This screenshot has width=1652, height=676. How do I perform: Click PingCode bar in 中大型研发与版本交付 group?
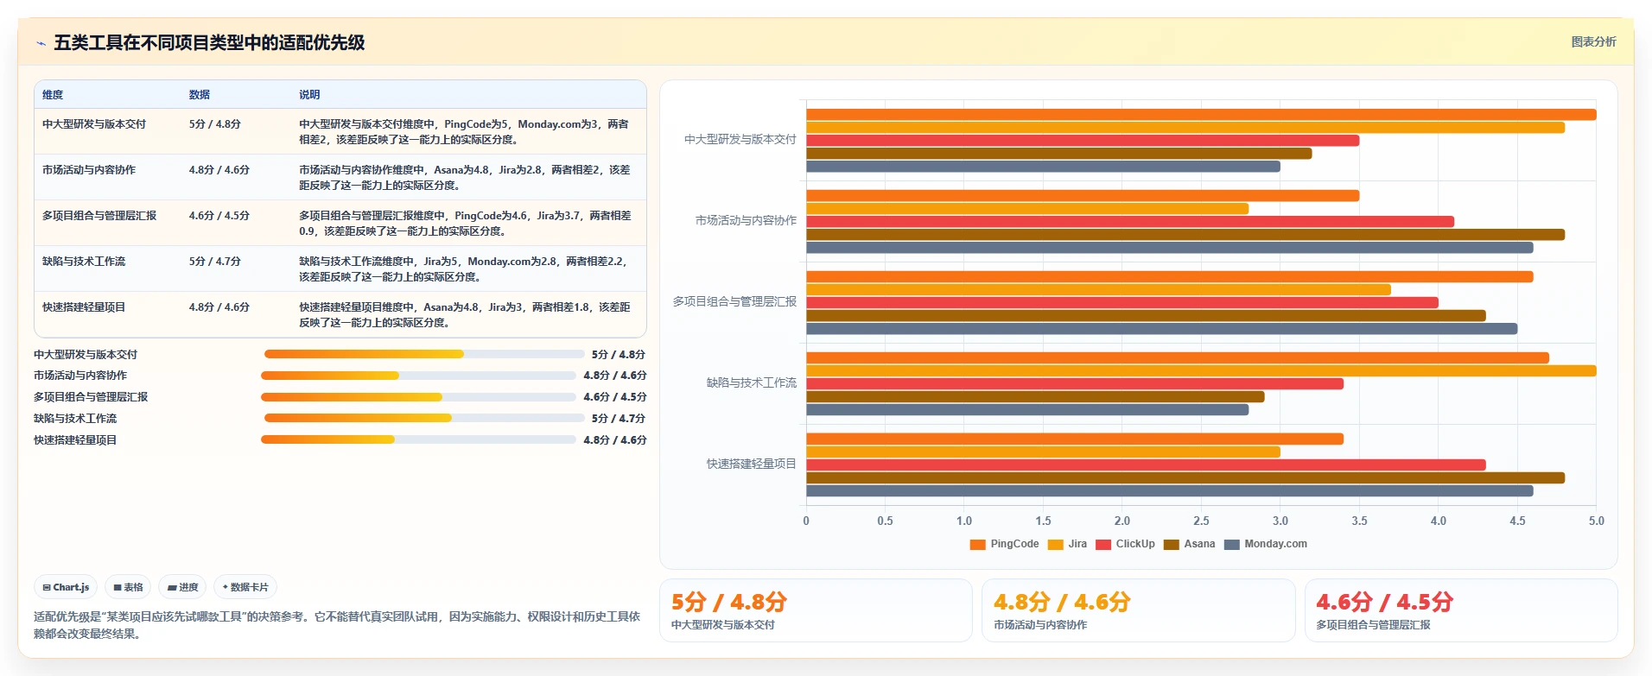(x=1201, y=115)
